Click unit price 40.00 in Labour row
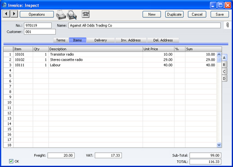 pos(158,65)
